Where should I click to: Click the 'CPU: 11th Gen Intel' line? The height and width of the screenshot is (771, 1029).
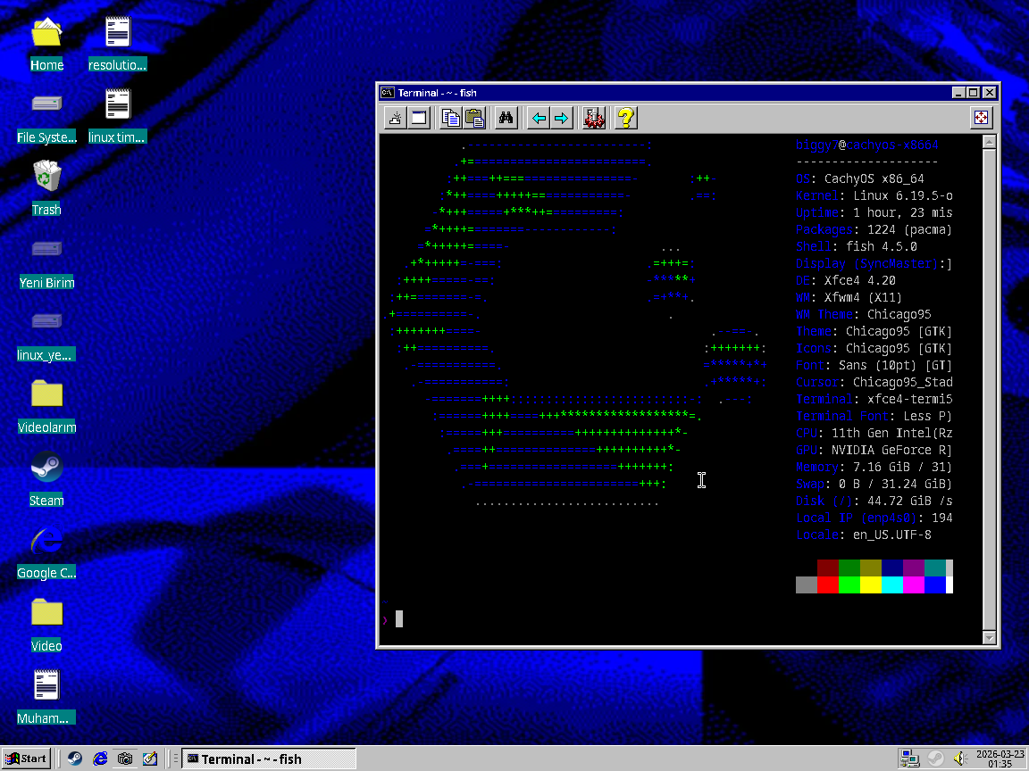tap(874, 434)
